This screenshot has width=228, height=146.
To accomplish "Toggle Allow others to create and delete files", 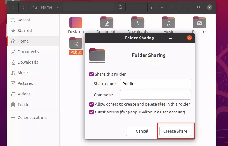I will (92, 104).
